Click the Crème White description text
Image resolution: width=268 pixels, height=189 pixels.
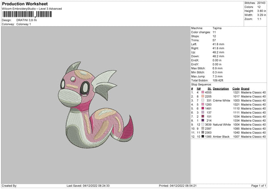click(222, 100)
